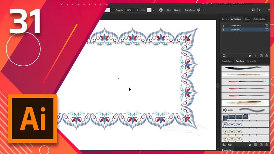Select the Artboard 2 row
This screenshot has height=154, width=274.
(x=245, y=29)
